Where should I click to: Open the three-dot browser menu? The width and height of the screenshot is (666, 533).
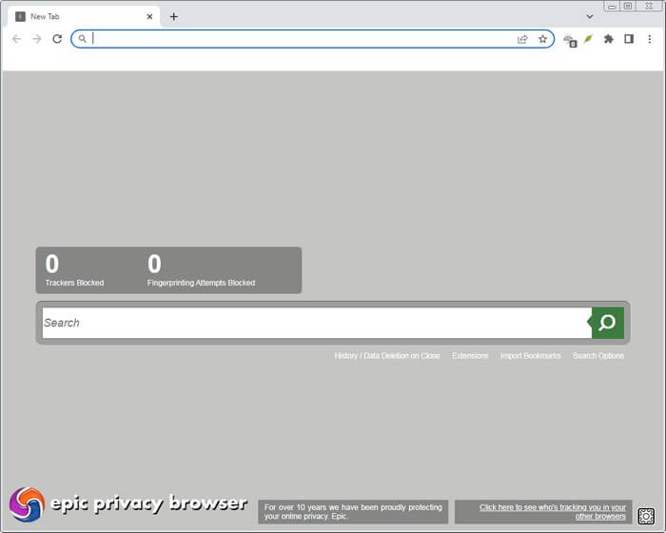tap(650, 39)
